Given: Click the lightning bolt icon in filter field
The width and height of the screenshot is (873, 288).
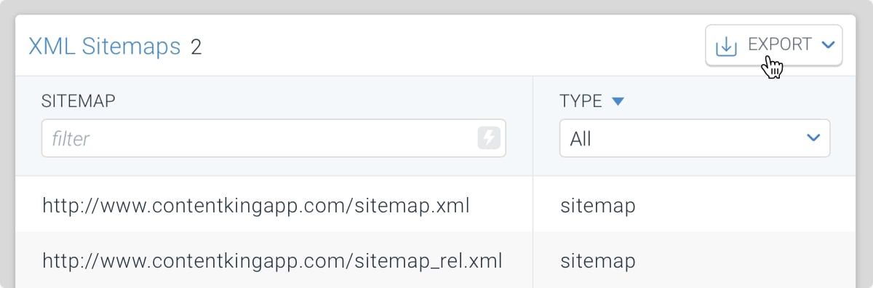Looking at the screenshot, I should tap(490, 138).
